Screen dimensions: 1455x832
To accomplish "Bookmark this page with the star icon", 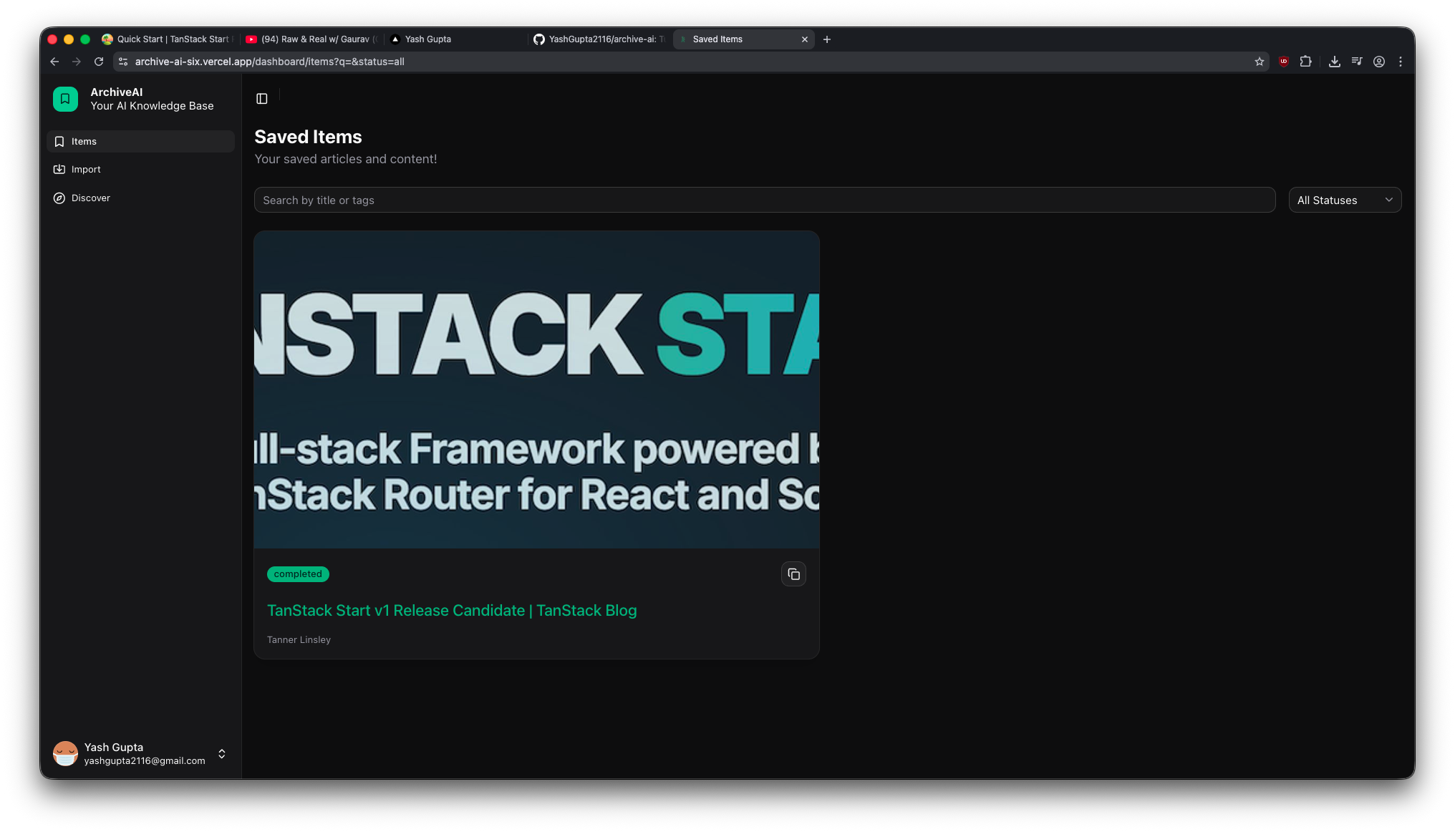I will pyautogui.click(x=1260, y=62).
